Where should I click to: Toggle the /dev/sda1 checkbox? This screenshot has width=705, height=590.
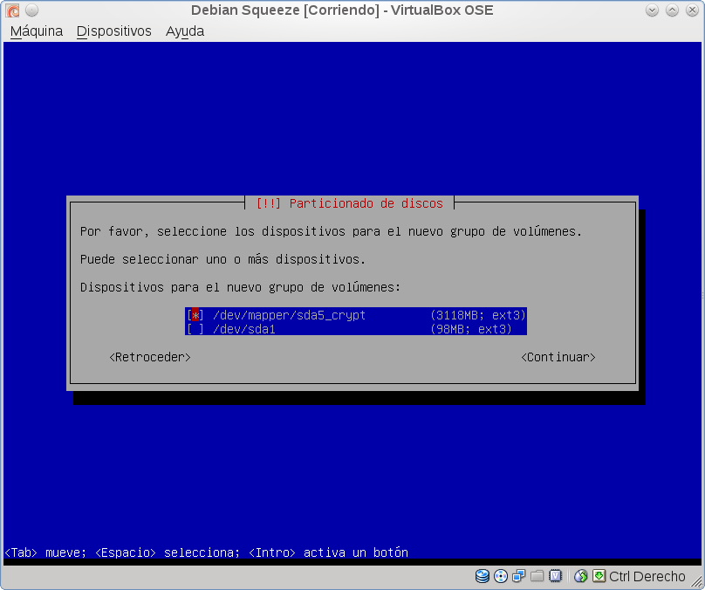tap(195, 329)
